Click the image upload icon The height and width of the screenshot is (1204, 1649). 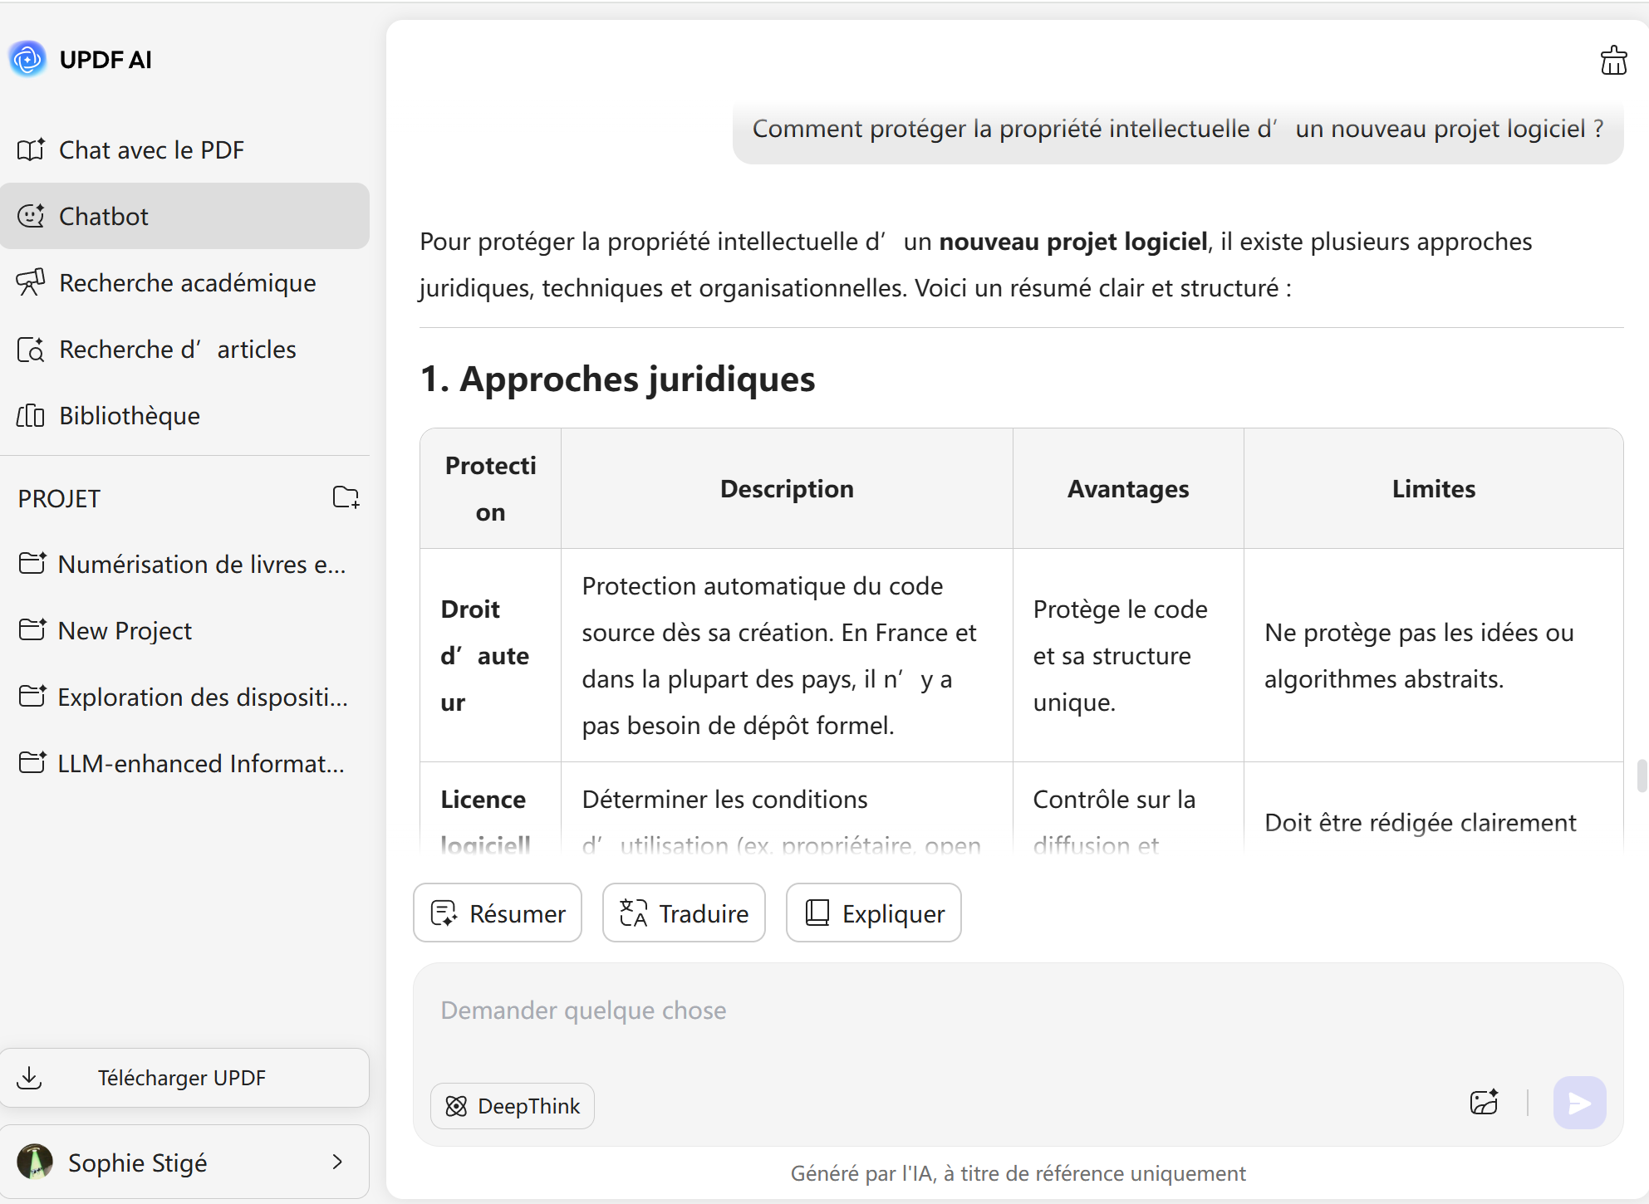(x=1484, y=1103)
